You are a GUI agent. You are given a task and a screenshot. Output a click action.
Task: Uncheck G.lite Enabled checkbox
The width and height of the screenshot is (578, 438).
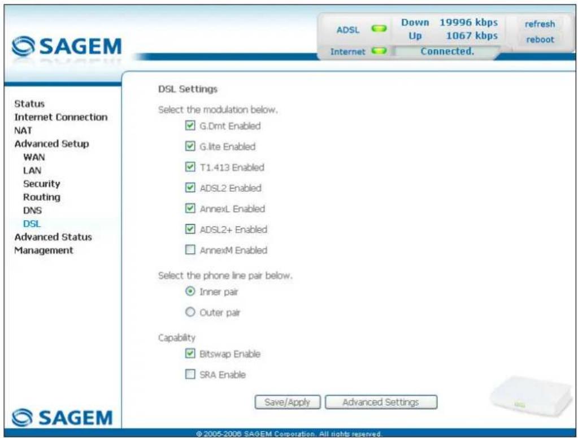190,146
